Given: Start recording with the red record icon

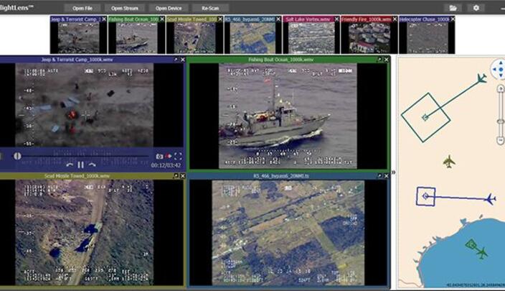Looking at the screenshot, I should [169, 156].
